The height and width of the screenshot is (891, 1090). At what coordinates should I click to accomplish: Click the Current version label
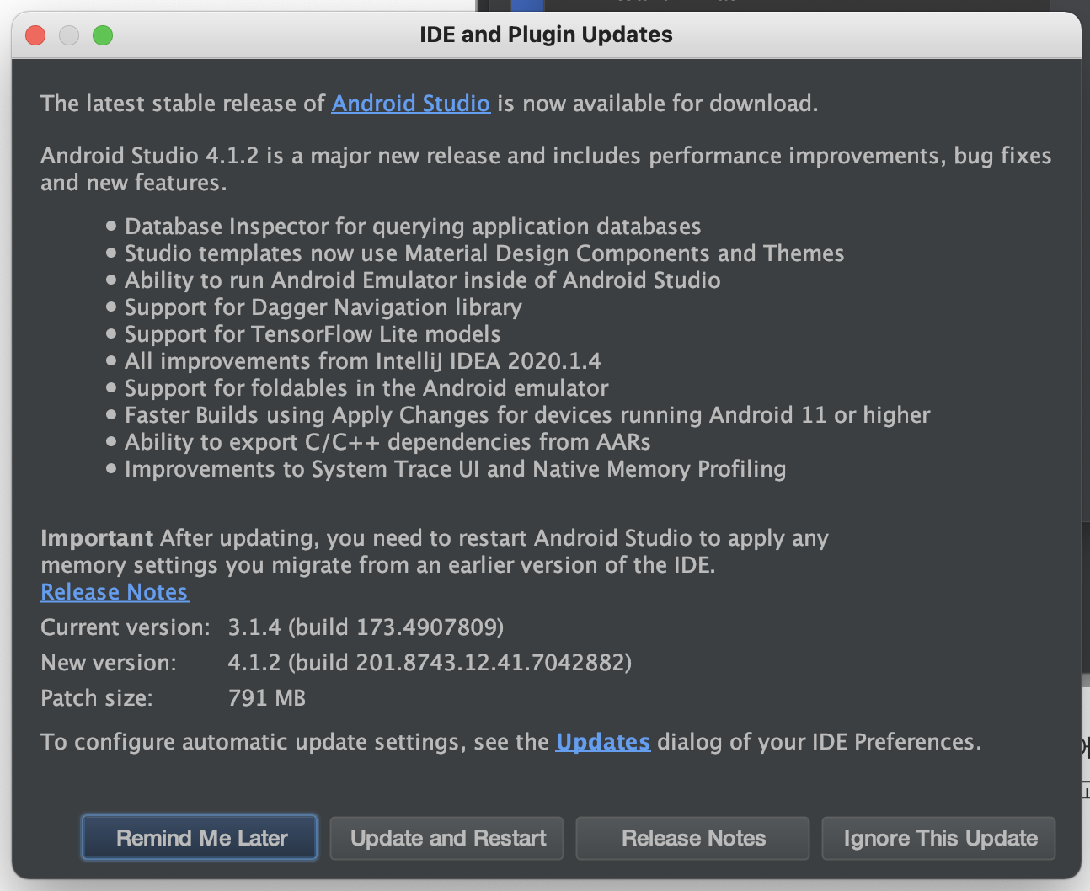pos(126,627)
